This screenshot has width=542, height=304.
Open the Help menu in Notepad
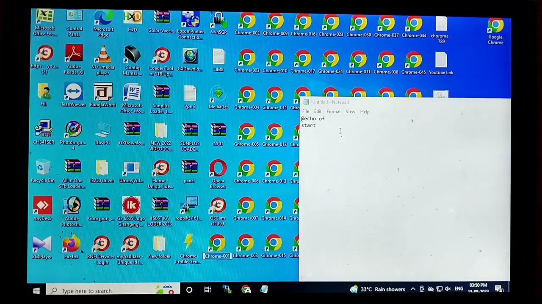click(365, 111)
